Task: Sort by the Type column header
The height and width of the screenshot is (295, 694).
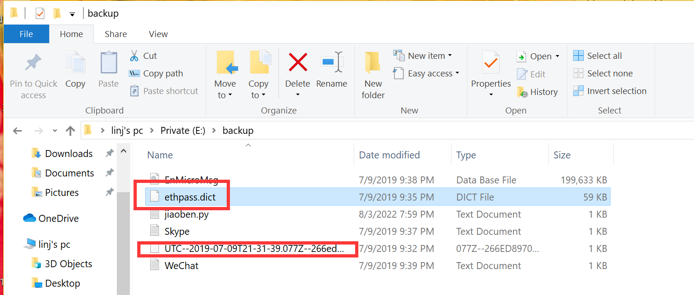Action: [x=466, y=155]
